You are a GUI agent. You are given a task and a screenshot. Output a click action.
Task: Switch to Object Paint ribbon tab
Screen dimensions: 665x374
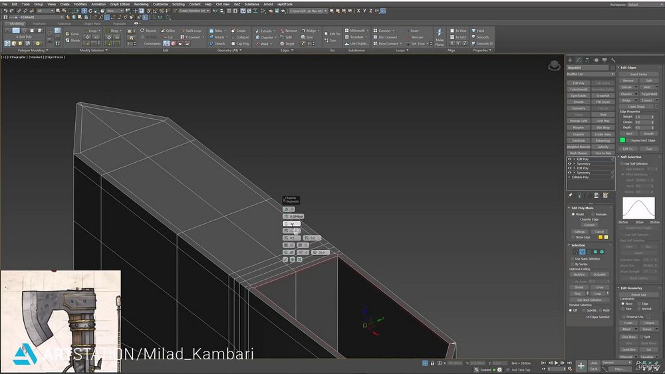coord(92,24)
